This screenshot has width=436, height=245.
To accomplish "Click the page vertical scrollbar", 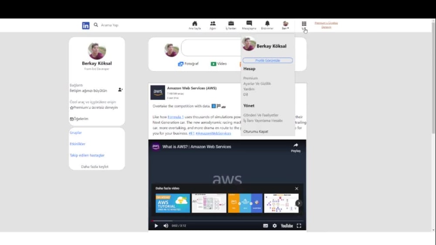I will [x=433, y=78].
